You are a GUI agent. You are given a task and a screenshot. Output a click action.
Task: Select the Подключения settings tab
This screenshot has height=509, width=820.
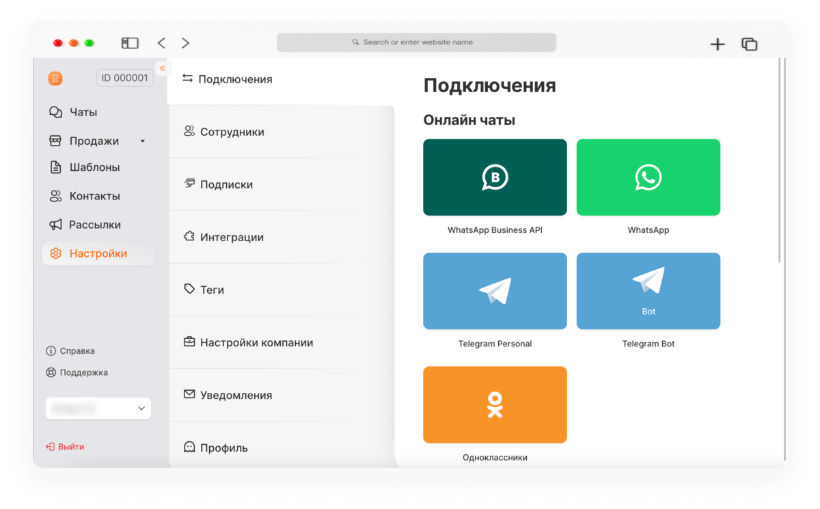tap(282, 81)
